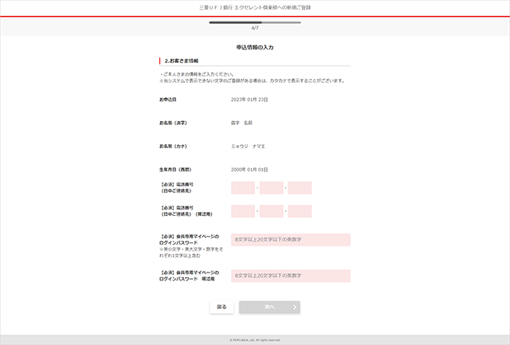
Task: Focus the first box of daytime phone number
Action: pyautogui.click(x=243, y=188)
